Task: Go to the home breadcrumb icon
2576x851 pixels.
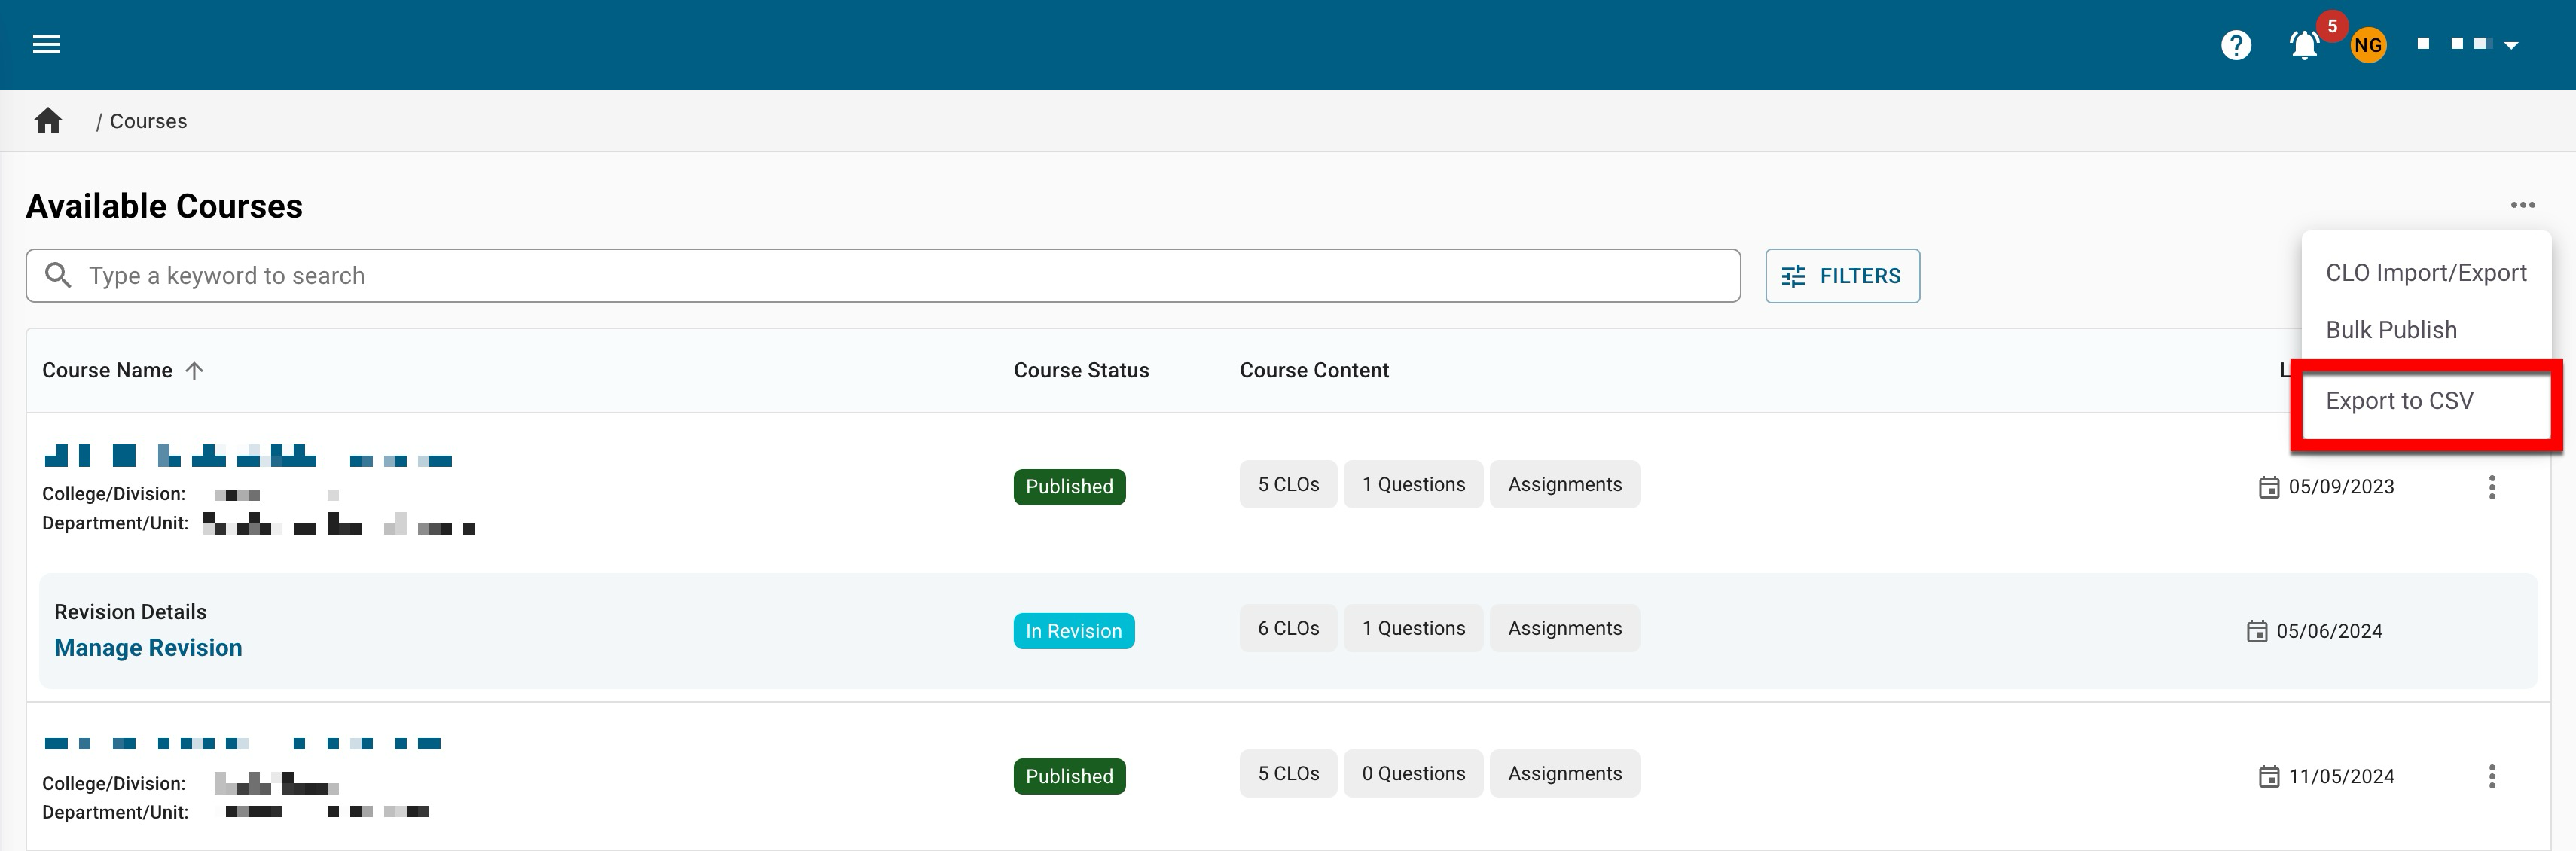Action: 48,121
